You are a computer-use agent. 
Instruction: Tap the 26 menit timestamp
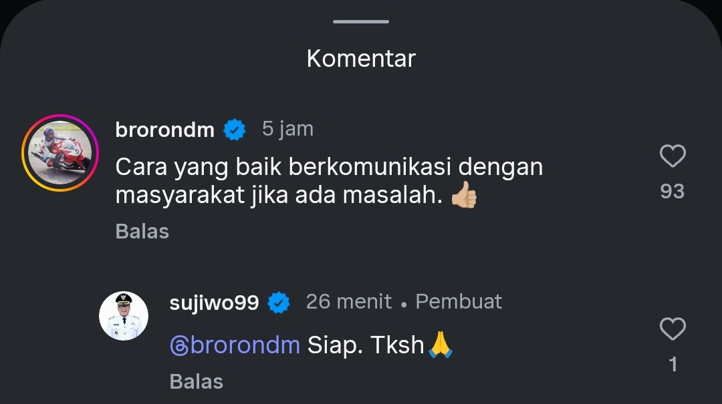pos(349,302)
